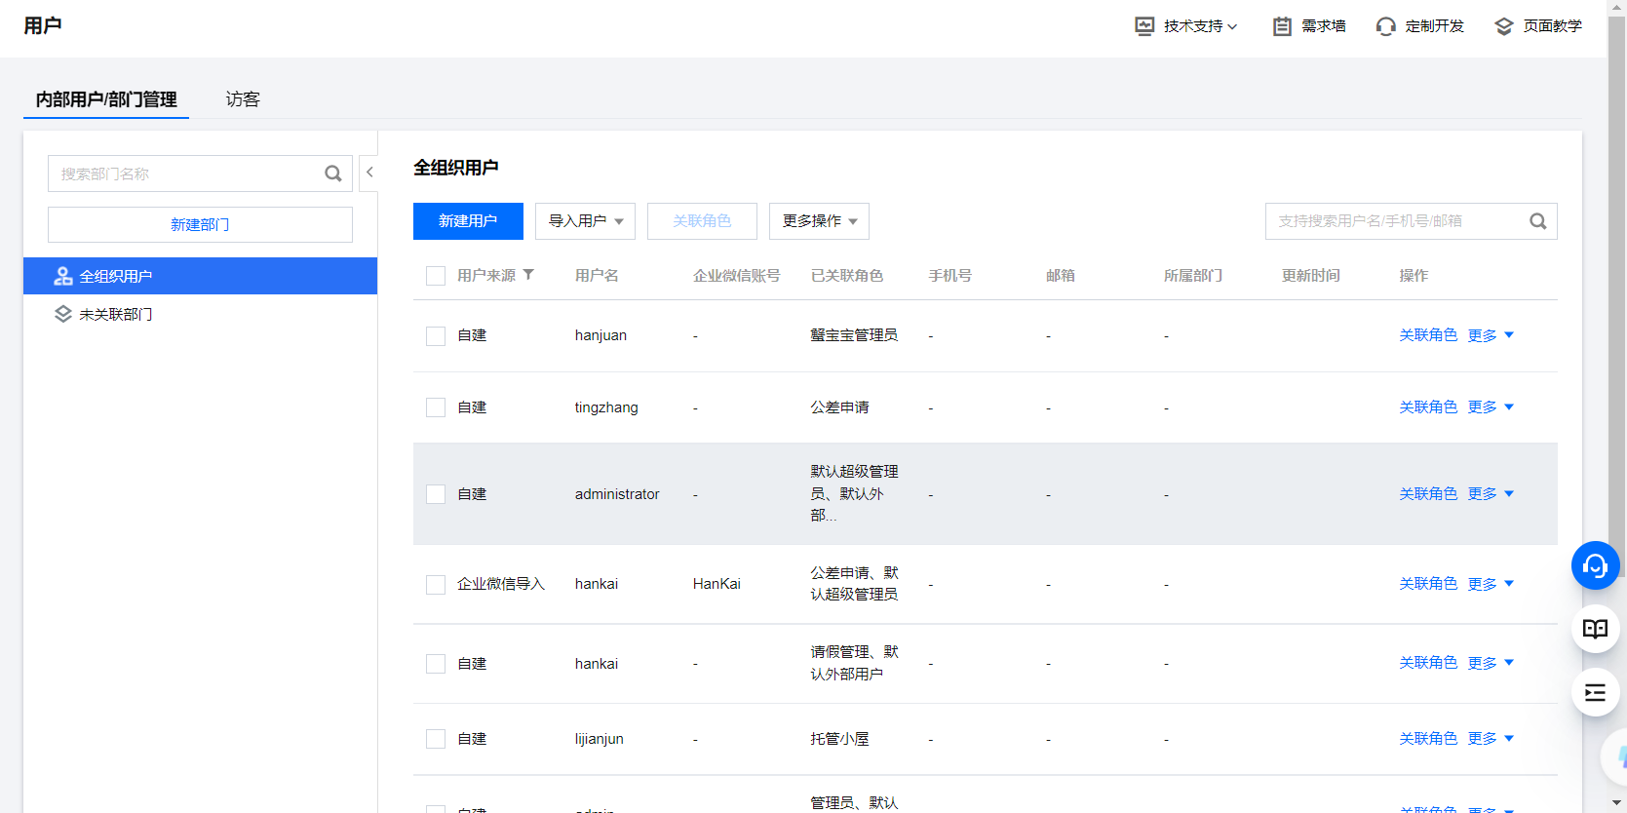Click the disabled 关联角色 toolbar button
Screen dimensions: 1627x813
(702, 221)
